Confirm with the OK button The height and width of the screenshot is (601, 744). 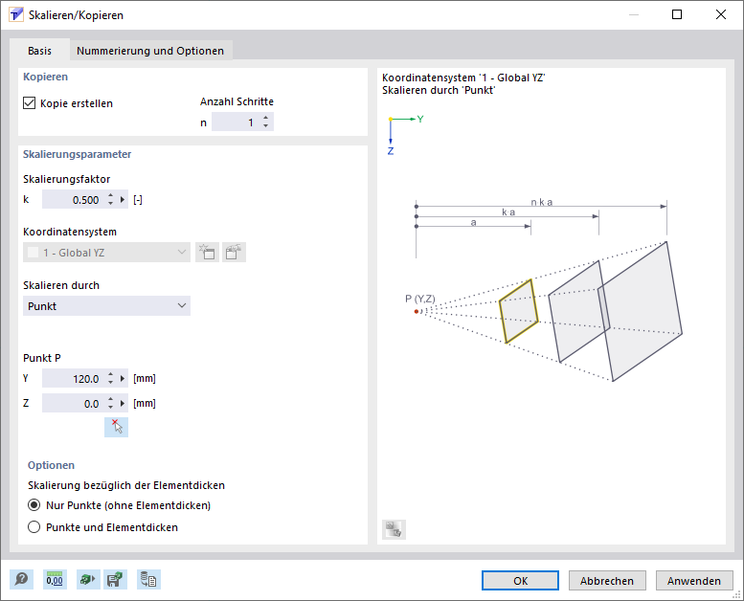click(x=520, y=580)
